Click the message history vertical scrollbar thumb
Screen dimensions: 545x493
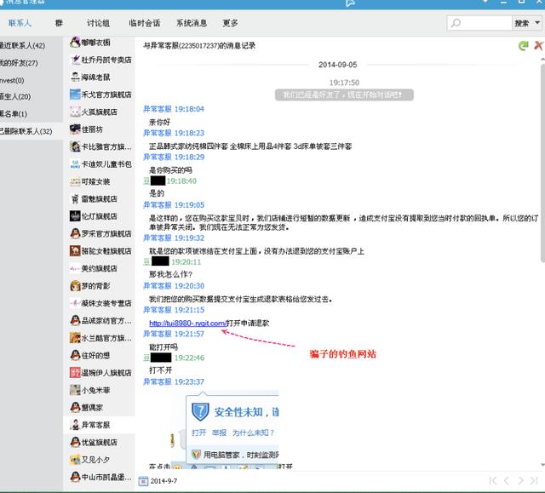tap(542, 163)
